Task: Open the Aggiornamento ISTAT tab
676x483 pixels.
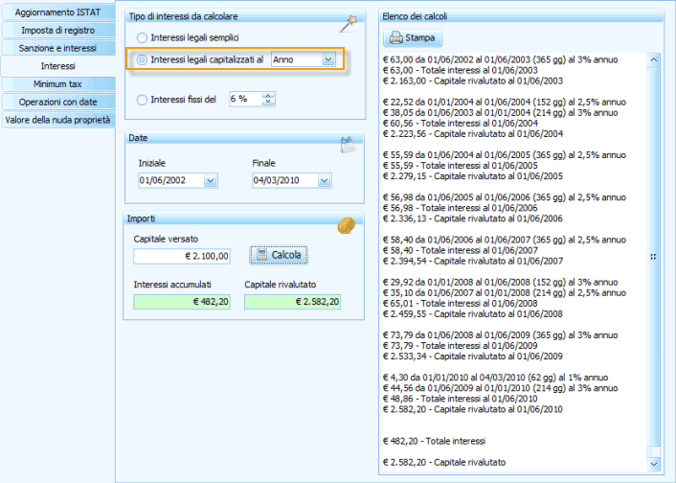Action: coord(58,12)
